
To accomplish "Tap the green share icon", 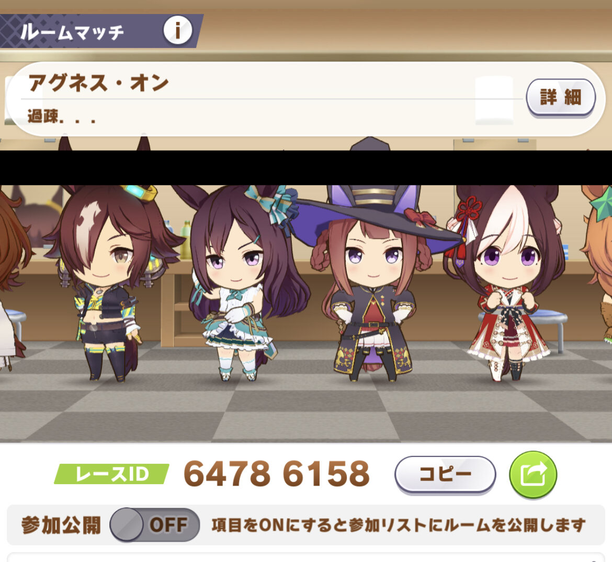I will coord(533,475).
